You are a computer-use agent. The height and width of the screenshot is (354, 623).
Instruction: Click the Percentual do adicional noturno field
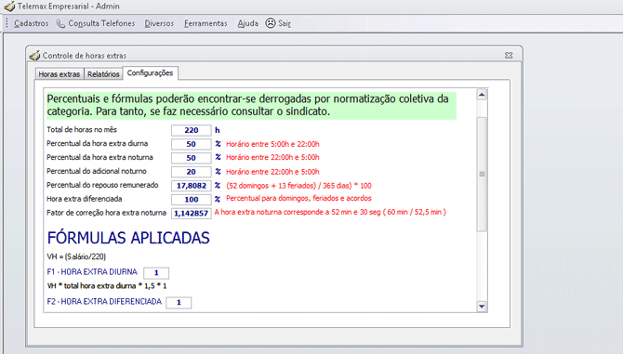pyautogui.click(x=192, y=172)
